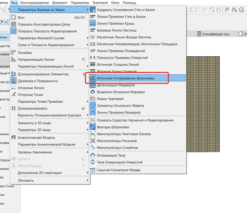Switch to the Спецификация tab
The image size is (247, 213).
tap(214, 34)
